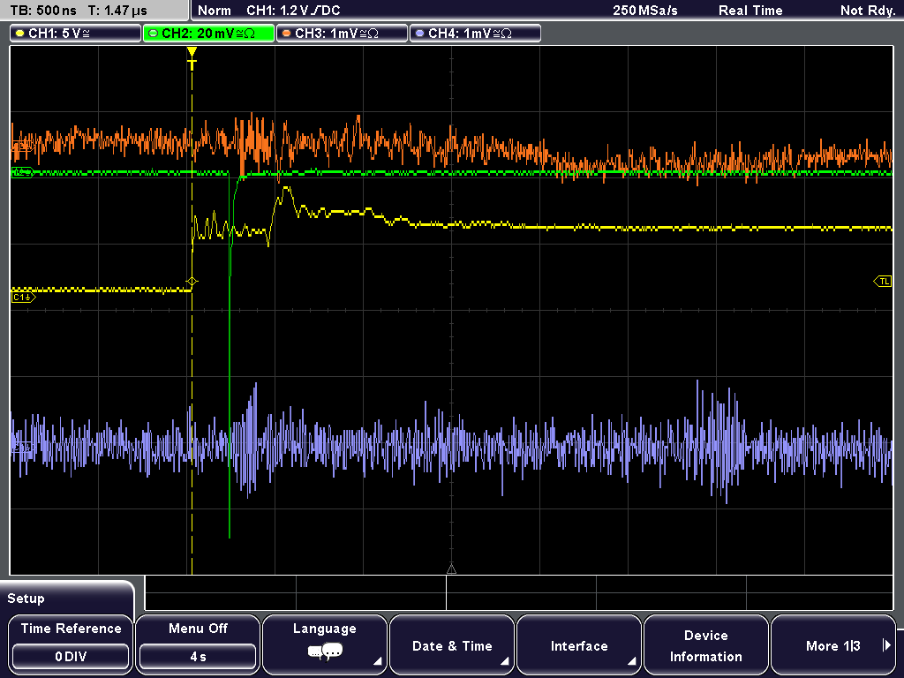
Task: Click the CH1 yellow color dot
Action: [19, 34]
